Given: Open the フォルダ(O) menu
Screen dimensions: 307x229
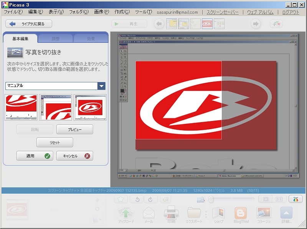Looking at the screenshot, I should pos(79,12).
